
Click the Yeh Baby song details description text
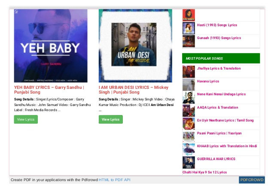pos(52,105)
